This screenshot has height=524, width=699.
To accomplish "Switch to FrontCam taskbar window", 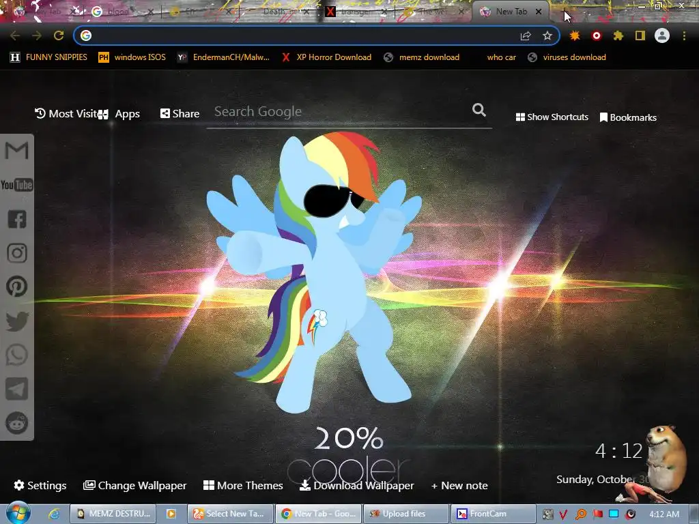I will 494,514.
